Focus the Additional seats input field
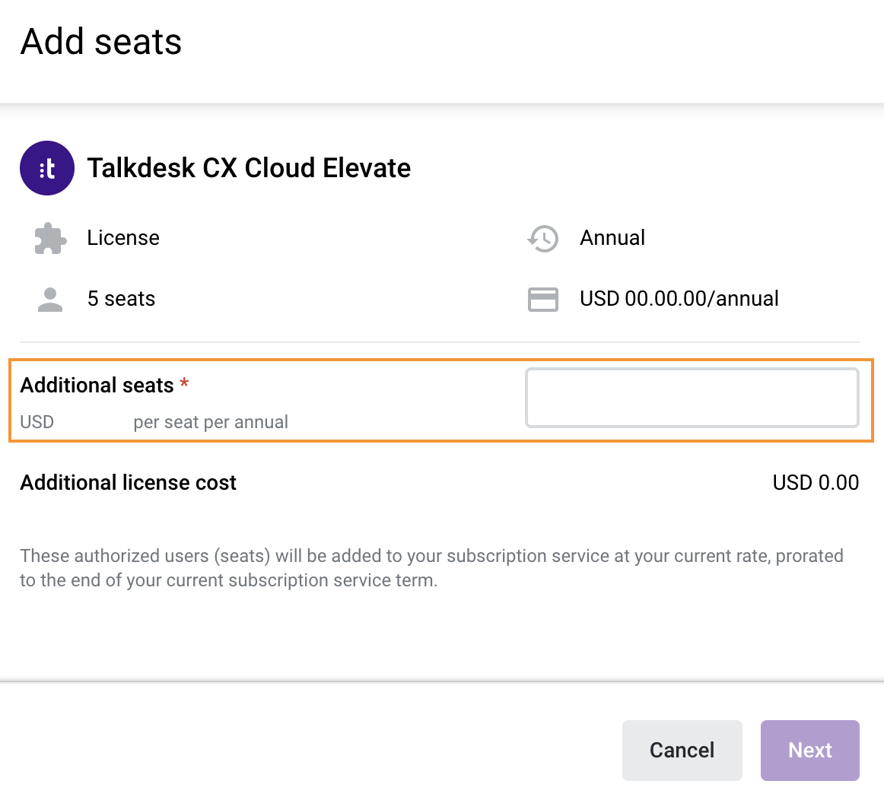884x800 pixels. (x=692, y=398)
